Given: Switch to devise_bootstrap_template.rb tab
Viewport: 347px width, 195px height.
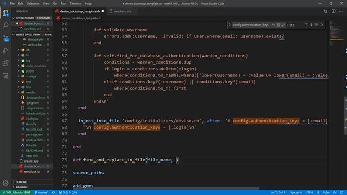Looking at the screenshot, I should tap(80, 11).
